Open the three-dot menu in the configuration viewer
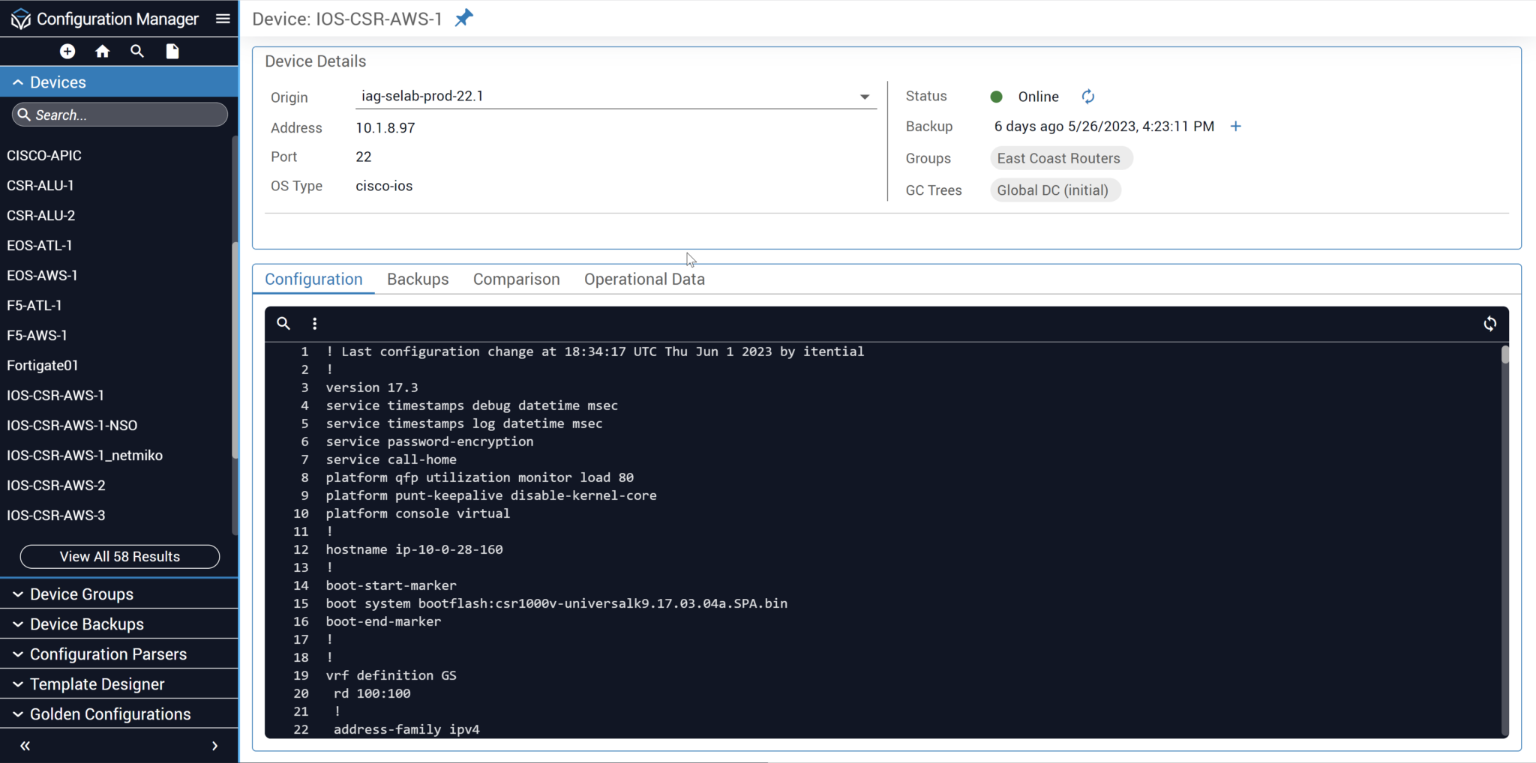 tap(314, 323)
